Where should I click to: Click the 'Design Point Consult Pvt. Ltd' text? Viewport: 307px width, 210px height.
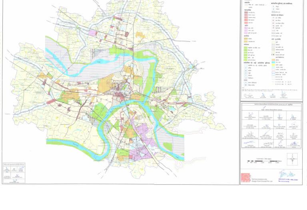[262, 181]
